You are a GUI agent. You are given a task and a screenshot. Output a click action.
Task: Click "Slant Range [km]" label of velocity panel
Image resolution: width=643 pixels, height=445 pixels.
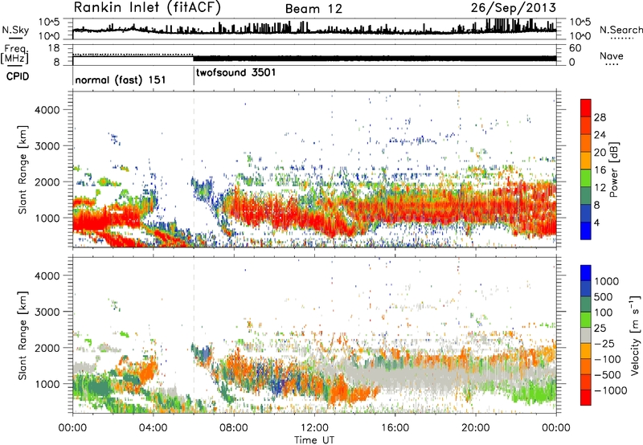click(23, 335)
